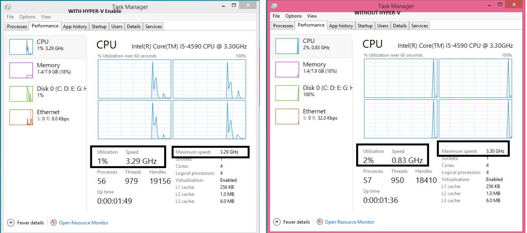Click Maximum speed 3.30 GHz value
This screenshot has height=233, width=527.
click(495, 151)
